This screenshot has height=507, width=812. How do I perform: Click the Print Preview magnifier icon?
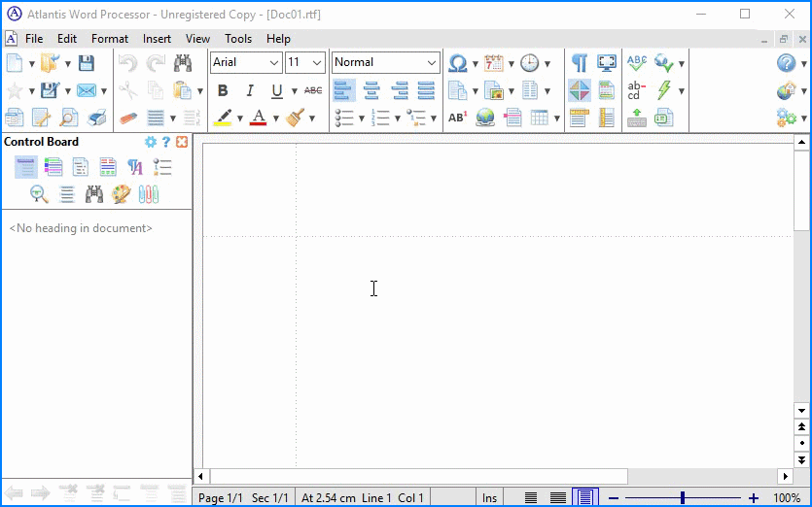[69, 118]
